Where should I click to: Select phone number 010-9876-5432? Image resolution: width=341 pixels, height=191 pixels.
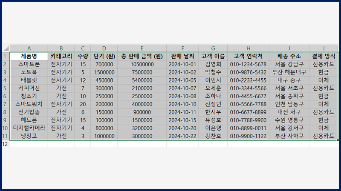tap(249, 72)
